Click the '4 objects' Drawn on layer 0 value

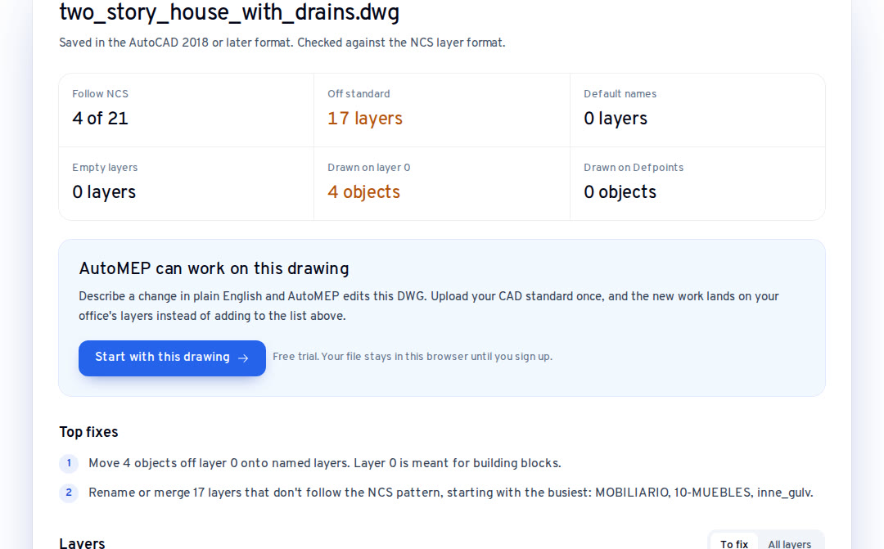[x=363, y=192]
